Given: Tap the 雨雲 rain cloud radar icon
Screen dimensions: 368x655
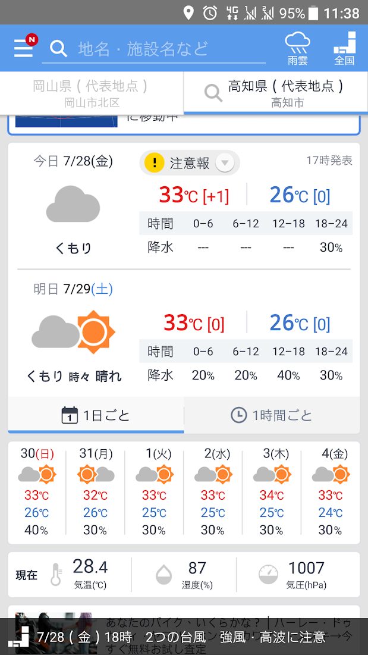Looking at the screenshot, I should click(x=297, y=48).
